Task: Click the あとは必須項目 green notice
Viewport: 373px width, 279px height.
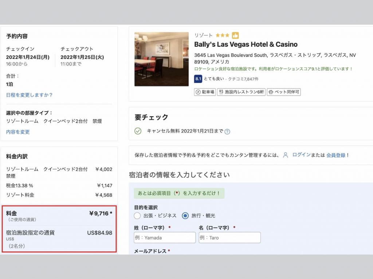Action: [x=179, y=193]
